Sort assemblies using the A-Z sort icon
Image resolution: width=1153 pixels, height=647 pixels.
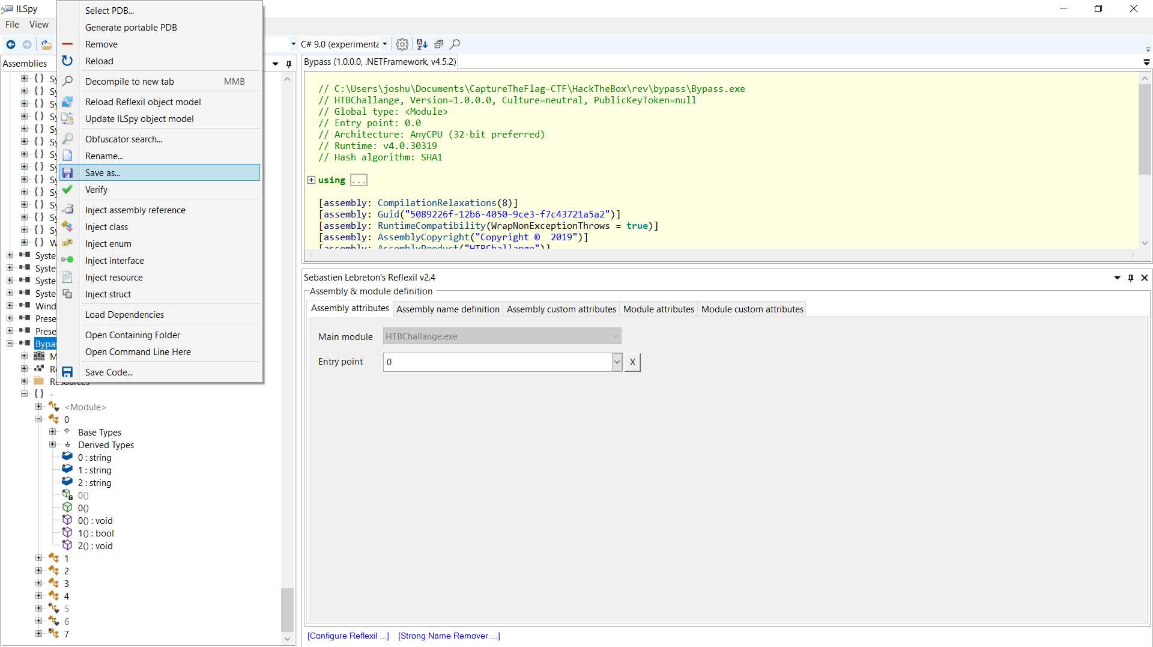422,44
